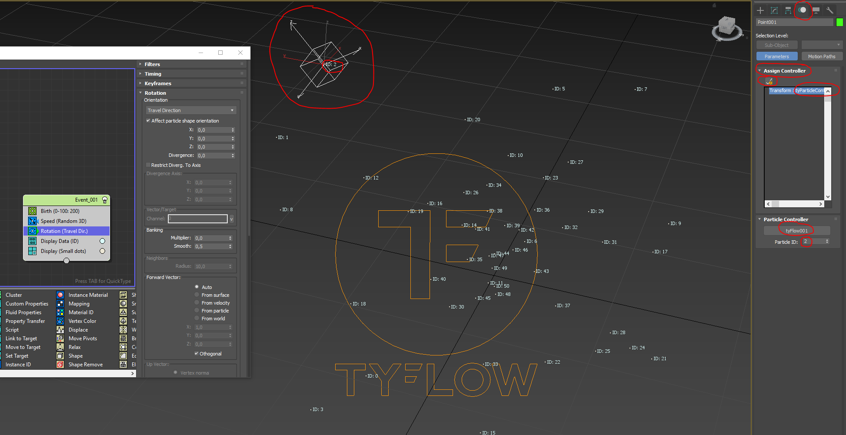Pick the Mapping operator icon
This screenshot has width=846, height=435.
click(60, 304)
